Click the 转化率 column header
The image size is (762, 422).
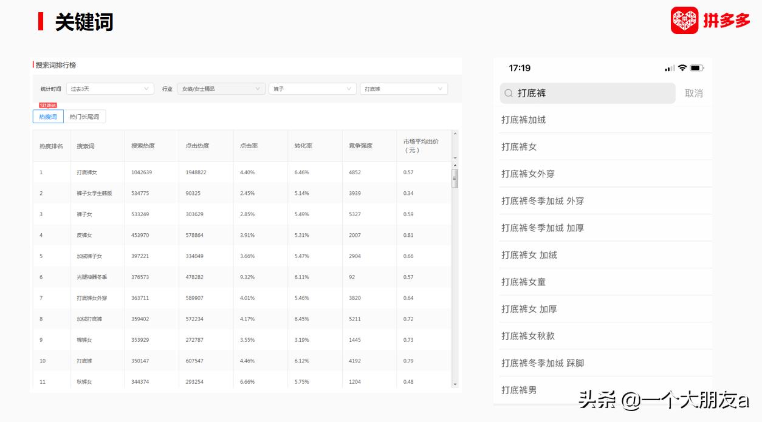304,146
